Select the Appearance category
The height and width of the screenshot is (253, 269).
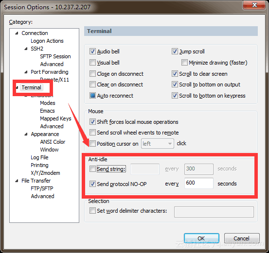(x=45, y=134)
